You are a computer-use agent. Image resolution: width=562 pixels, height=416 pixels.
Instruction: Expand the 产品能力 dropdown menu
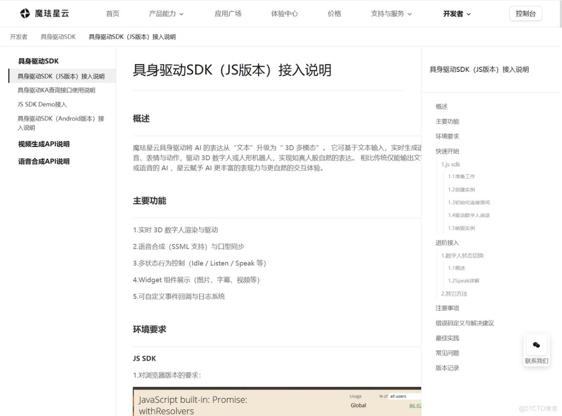(x=166, y=13)
